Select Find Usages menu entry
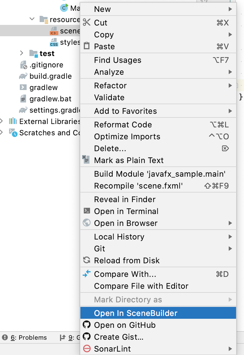 coord(117,60)
